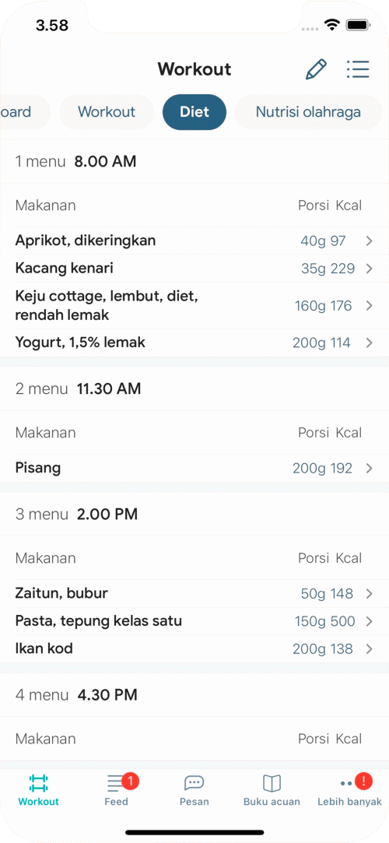Screen dimensions: 389x843
Task: Open Ikan kod details chevron
Action: point(369,649)
